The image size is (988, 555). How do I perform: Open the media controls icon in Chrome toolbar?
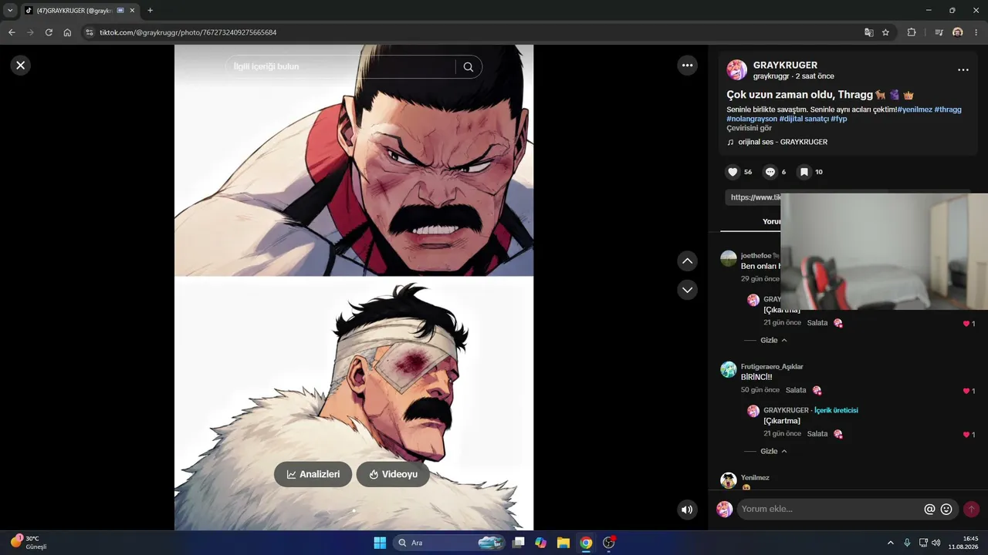(939, 32)
